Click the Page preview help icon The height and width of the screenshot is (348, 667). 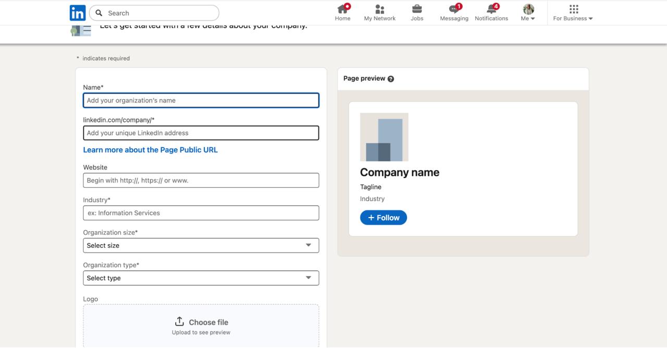tap(391, 79)
